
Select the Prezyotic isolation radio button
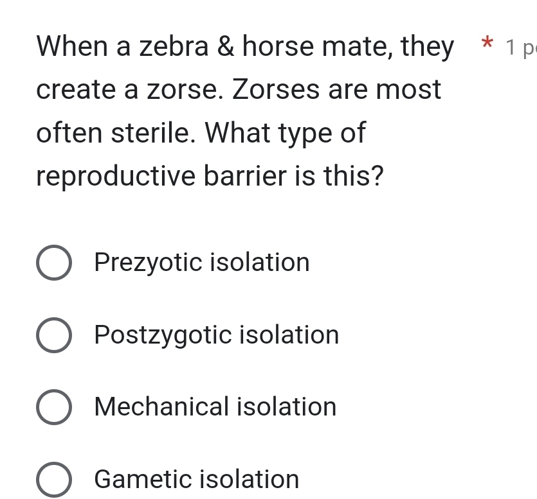(x=54, y=262)
